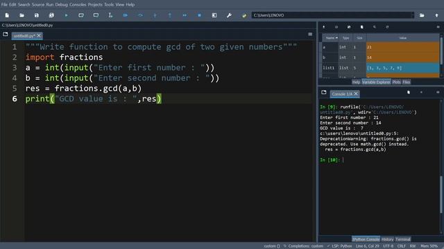Image resolution: width=444 pixels, height=249 pixels.
Task: Refresh the variables list
Action: coord(387,27)
